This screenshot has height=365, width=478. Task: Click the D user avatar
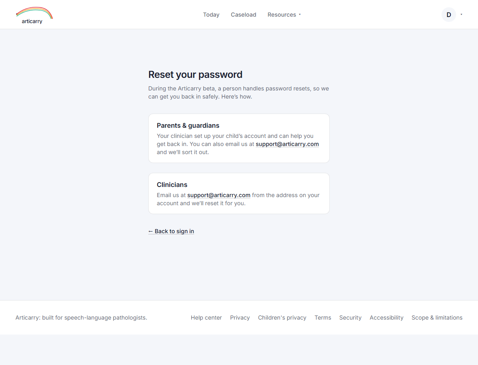pyautogui.click(x=449, y=15)
